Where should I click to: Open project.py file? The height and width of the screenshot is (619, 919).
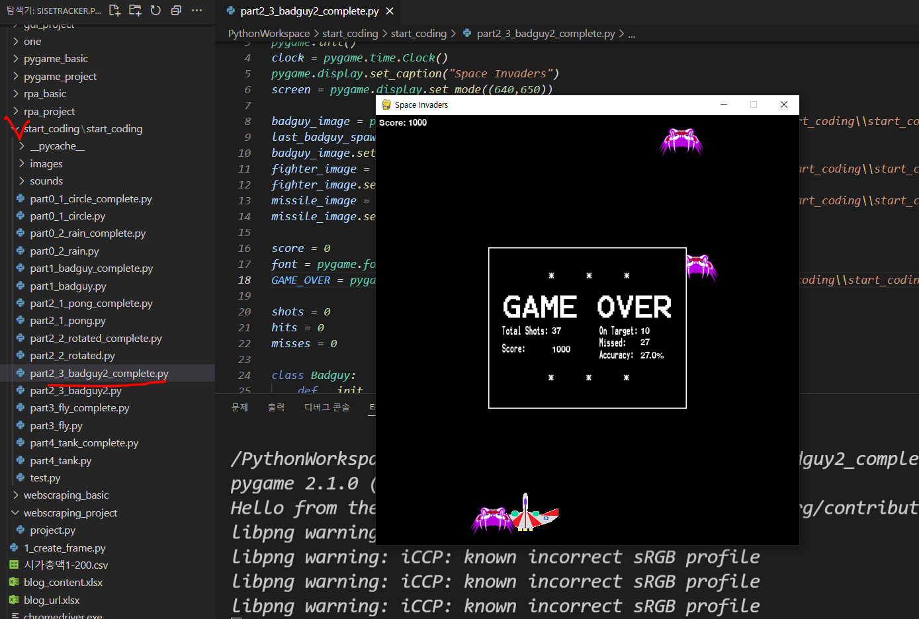53,530
